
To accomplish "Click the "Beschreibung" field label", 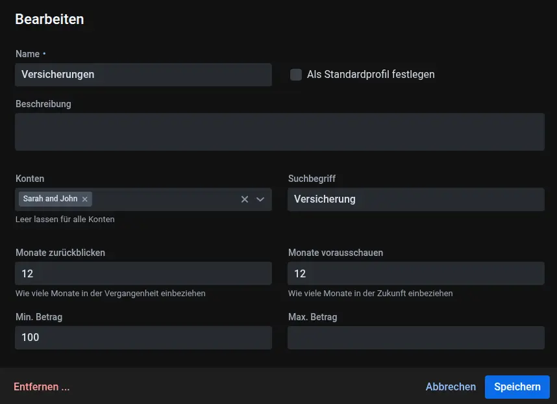I will [x=43, y=104].
